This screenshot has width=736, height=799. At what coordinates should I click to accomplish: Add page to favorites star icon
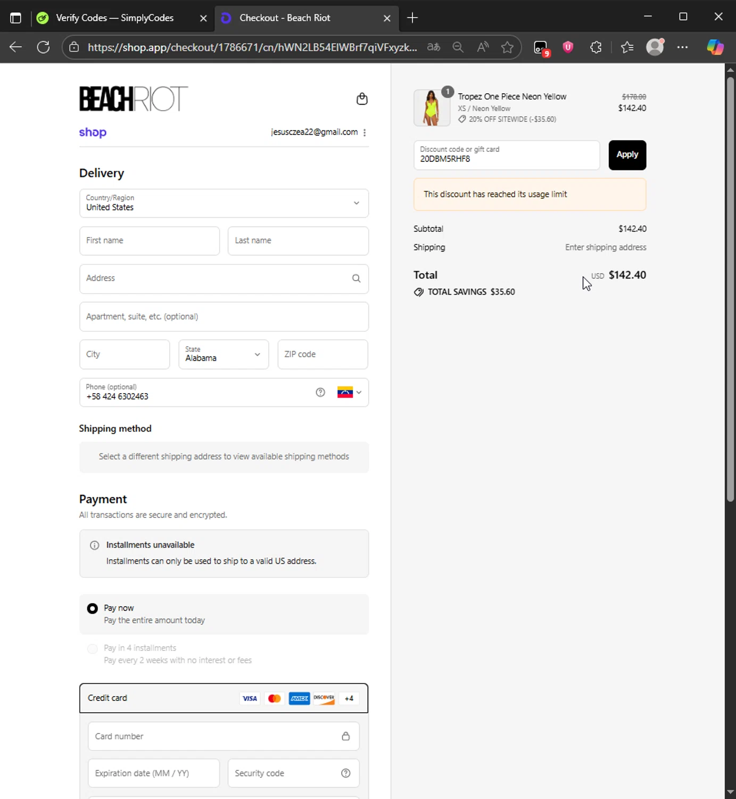[507, 47]
